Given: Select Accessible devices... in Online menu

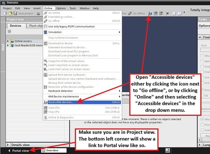Looking at the screenshot, I should point(82,102).
